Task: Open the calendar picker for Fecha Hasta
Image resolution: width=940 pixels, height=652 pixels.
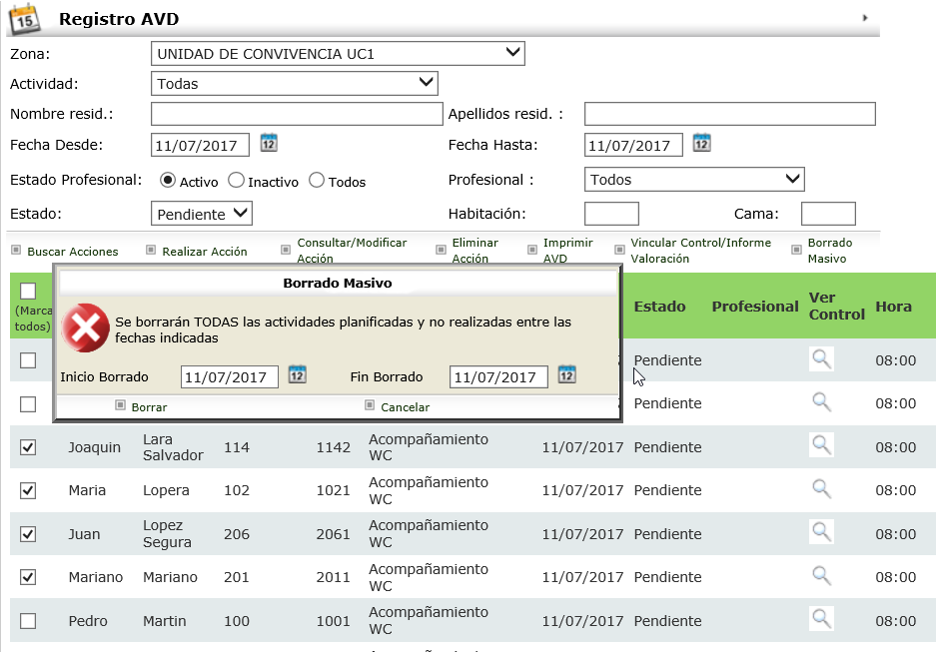Action: (701, 144)
